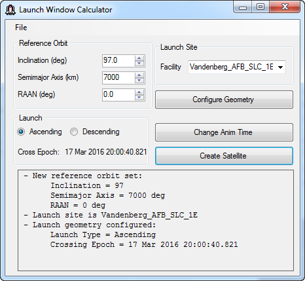Viewport: 305px width, 281px height.
Task: Click the rocket app icon in title bar
Action: [10, 10]
